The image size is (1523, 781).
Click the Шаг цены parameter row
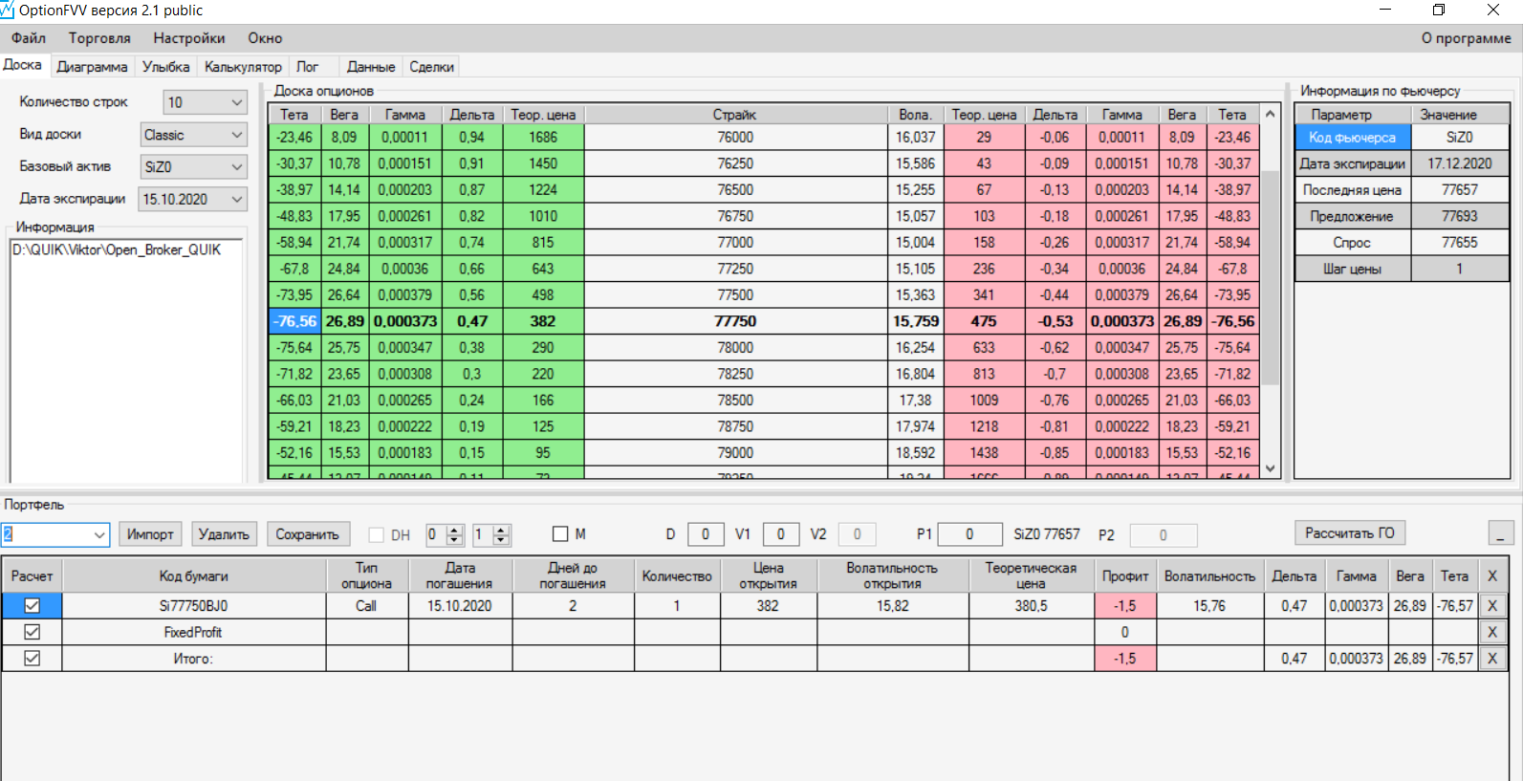[1403, 269]
